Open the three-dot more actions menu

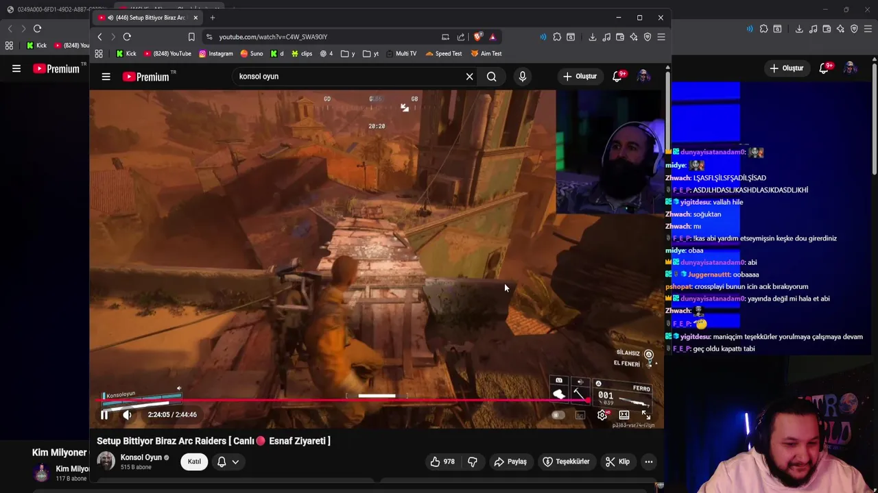[x=648, y=462]
